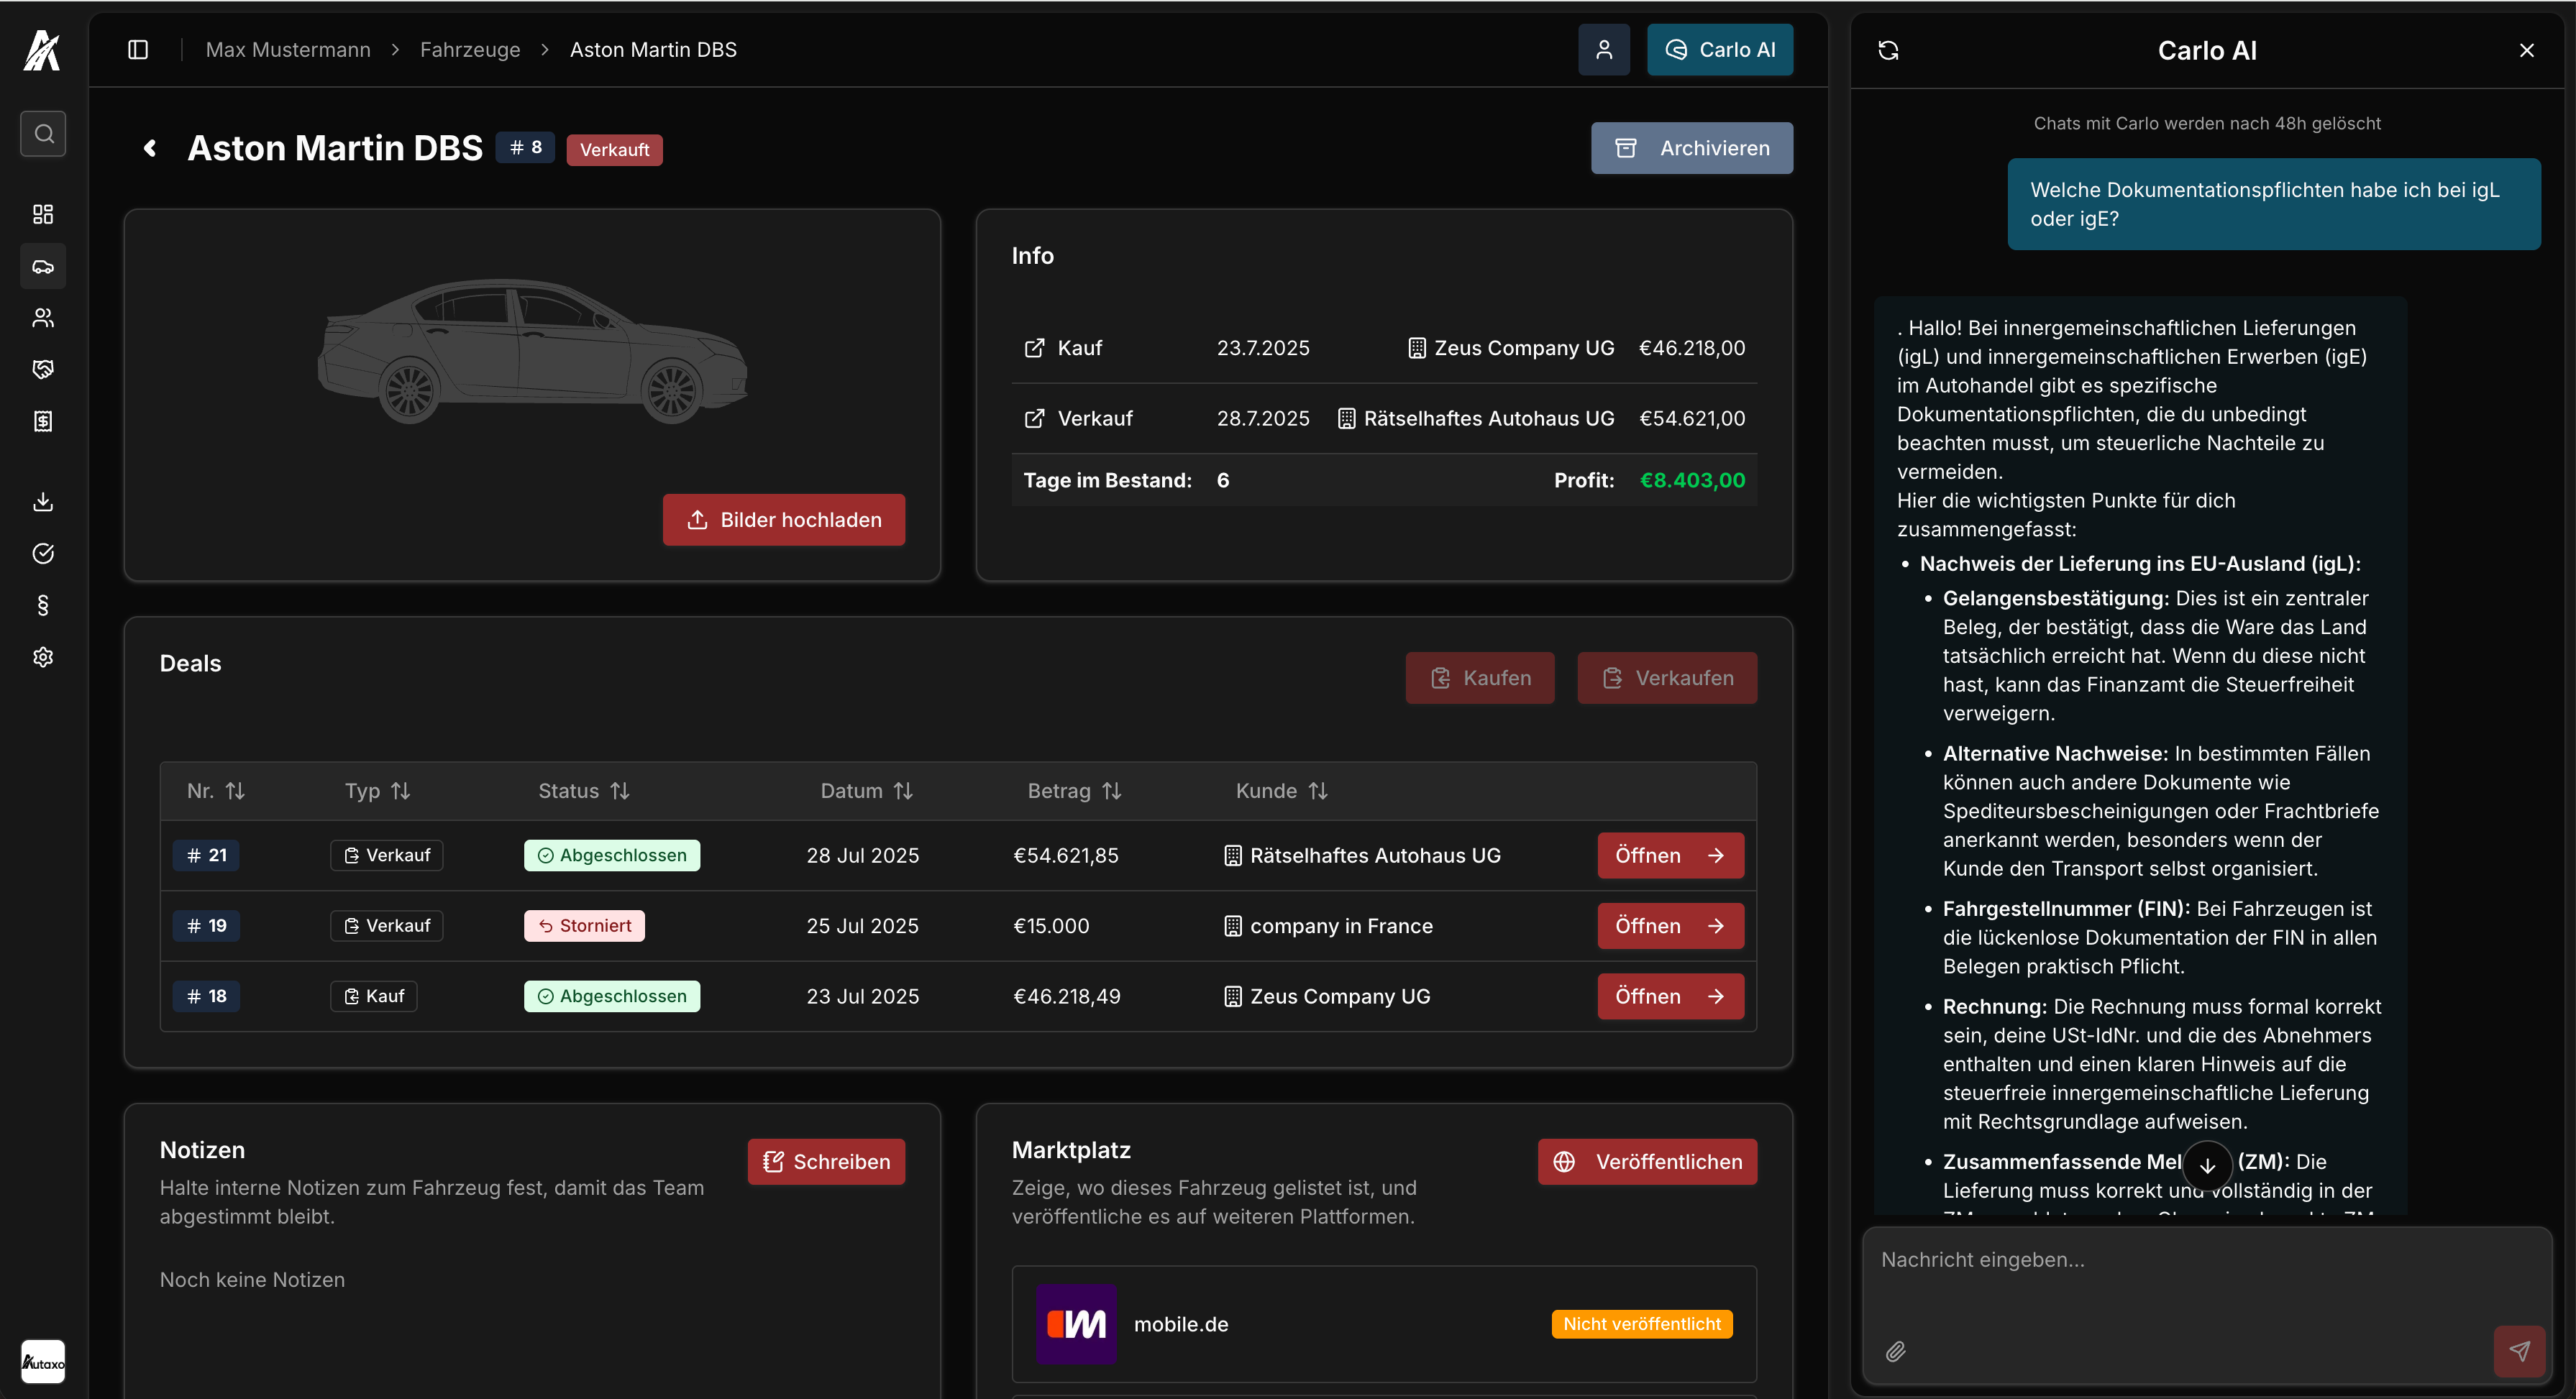The width and height of the screenshot is (2576, 1399).
Task: Click the handshake deals icon in sidebar
Action: pos(43,370)
